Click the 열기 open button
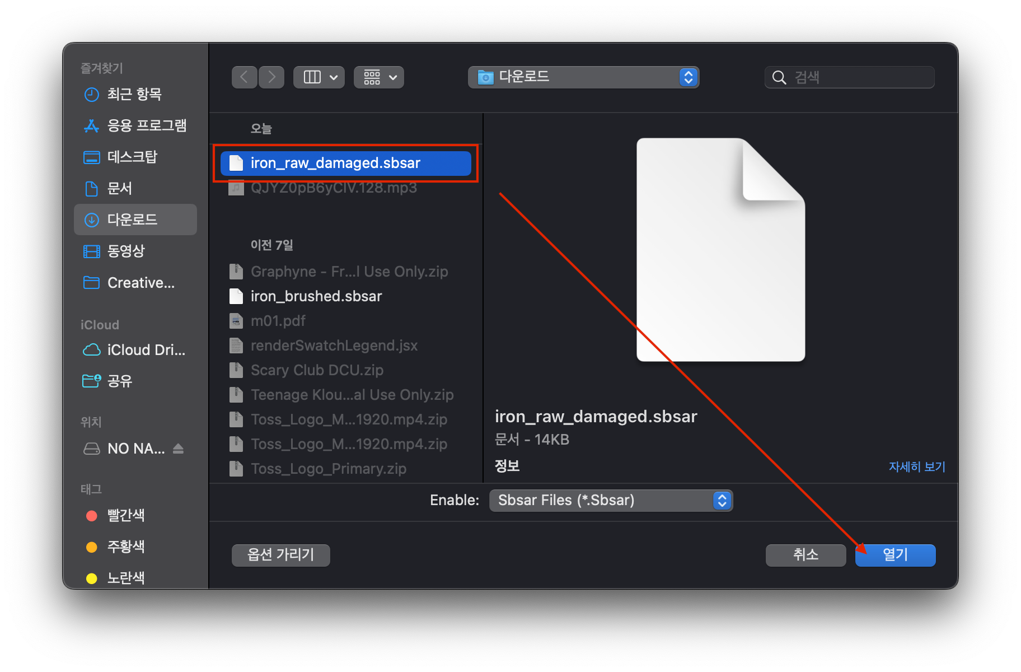Image resolution: width=1021 pixels, height=672 pixels. (895, 555)
